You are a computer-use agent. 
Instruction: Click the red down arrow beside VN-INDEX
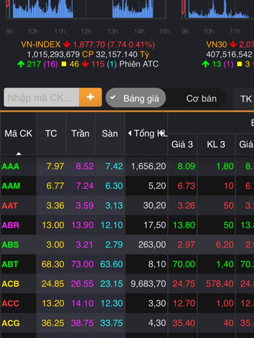(x=67, y=44)
